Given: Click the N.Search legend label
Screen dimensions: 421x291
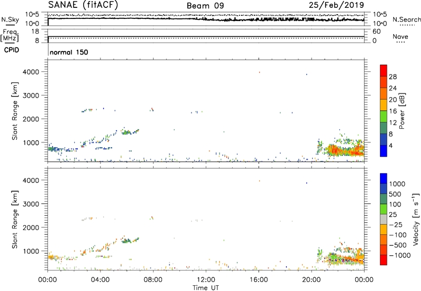Looking at the screenshot, I should (x=406, y=19).
